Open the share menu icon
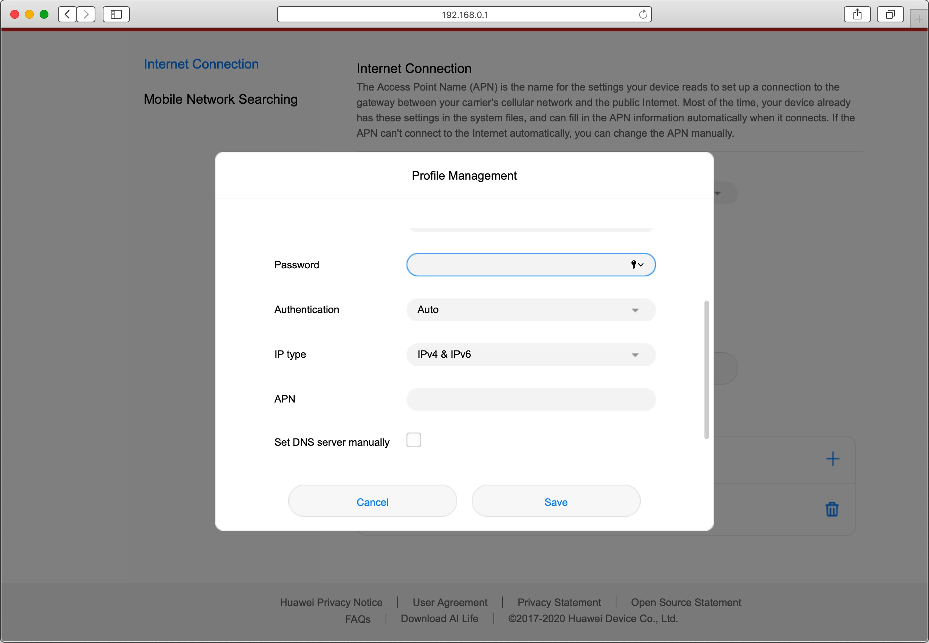The image size is (929, 643). tap(857, 14)
